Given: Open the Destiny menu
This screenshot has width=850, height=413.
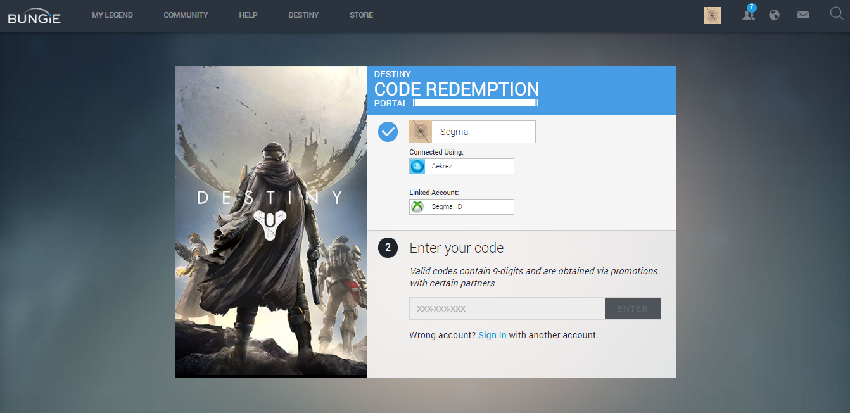Looking at the screenshot, I should click(303, 15).
